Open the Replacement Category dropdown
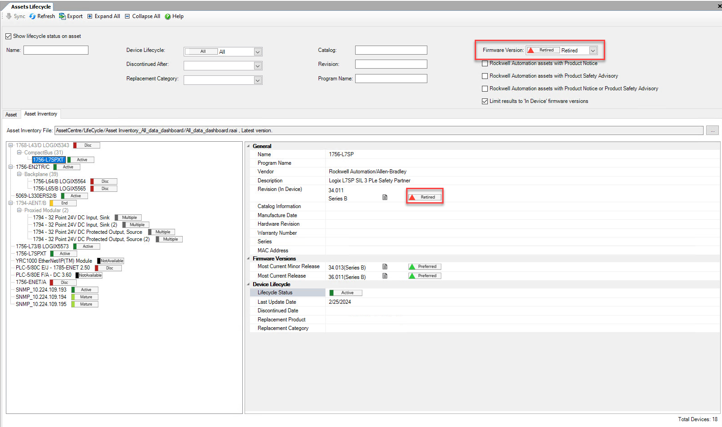The image size is (722, 427). pos(258,80)
